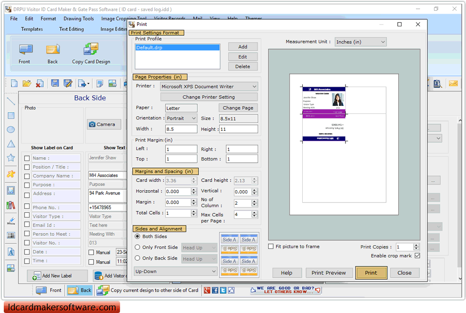466x313 pixels.
Task: Open the Visitor Records menu
Action: [x=169, y=19]
